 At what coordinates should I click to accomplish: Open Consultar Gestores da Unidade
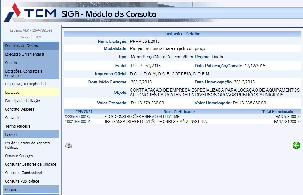(x=31, y=164)
